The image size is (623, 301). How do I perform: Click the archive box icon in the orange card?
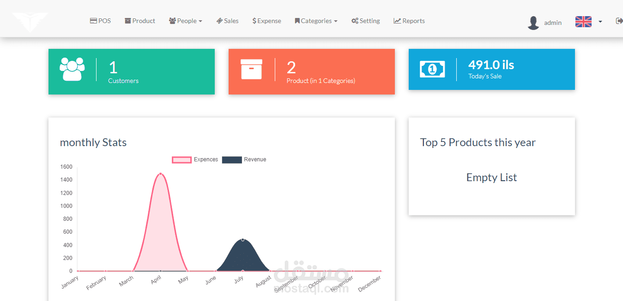click(251, 69)
